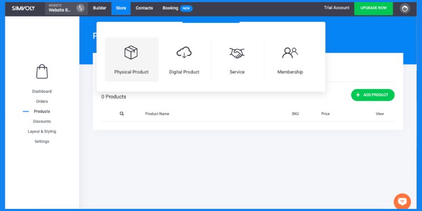
Task: Choose the Digital Product cloud icon
Action: [184, 53]
